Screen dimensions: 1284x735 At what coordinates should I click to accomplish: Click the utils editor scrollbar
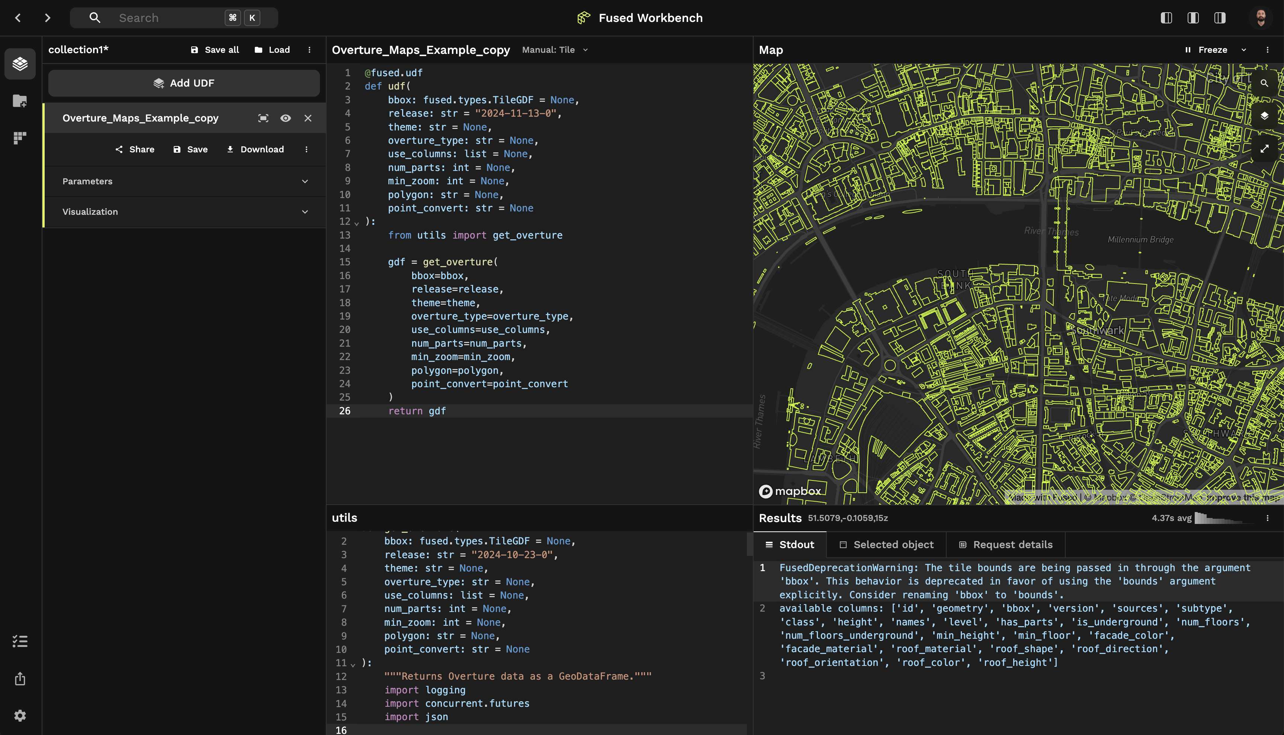[x=749, y=544]
